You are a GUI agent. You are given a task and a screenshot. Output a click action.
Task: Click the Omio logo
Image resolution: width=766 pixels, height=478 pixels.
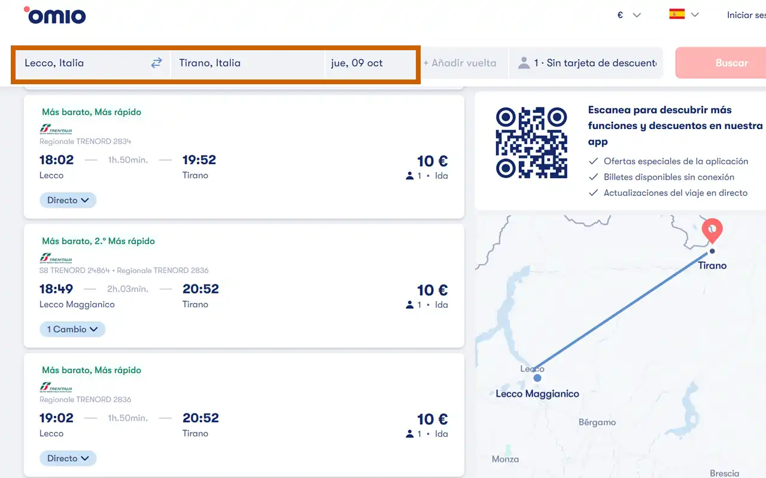click(55, 16)
